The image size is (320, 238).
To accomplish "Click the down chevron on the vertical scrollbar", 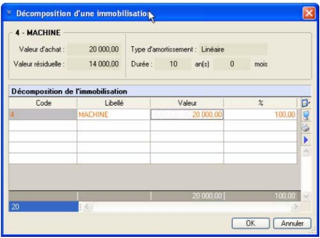I will [x=306, y=197].
